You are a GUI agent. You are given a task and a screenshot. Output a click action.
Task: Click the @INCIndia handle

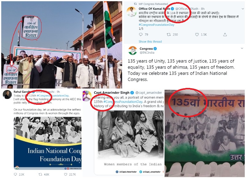click(x=147, y=52)
